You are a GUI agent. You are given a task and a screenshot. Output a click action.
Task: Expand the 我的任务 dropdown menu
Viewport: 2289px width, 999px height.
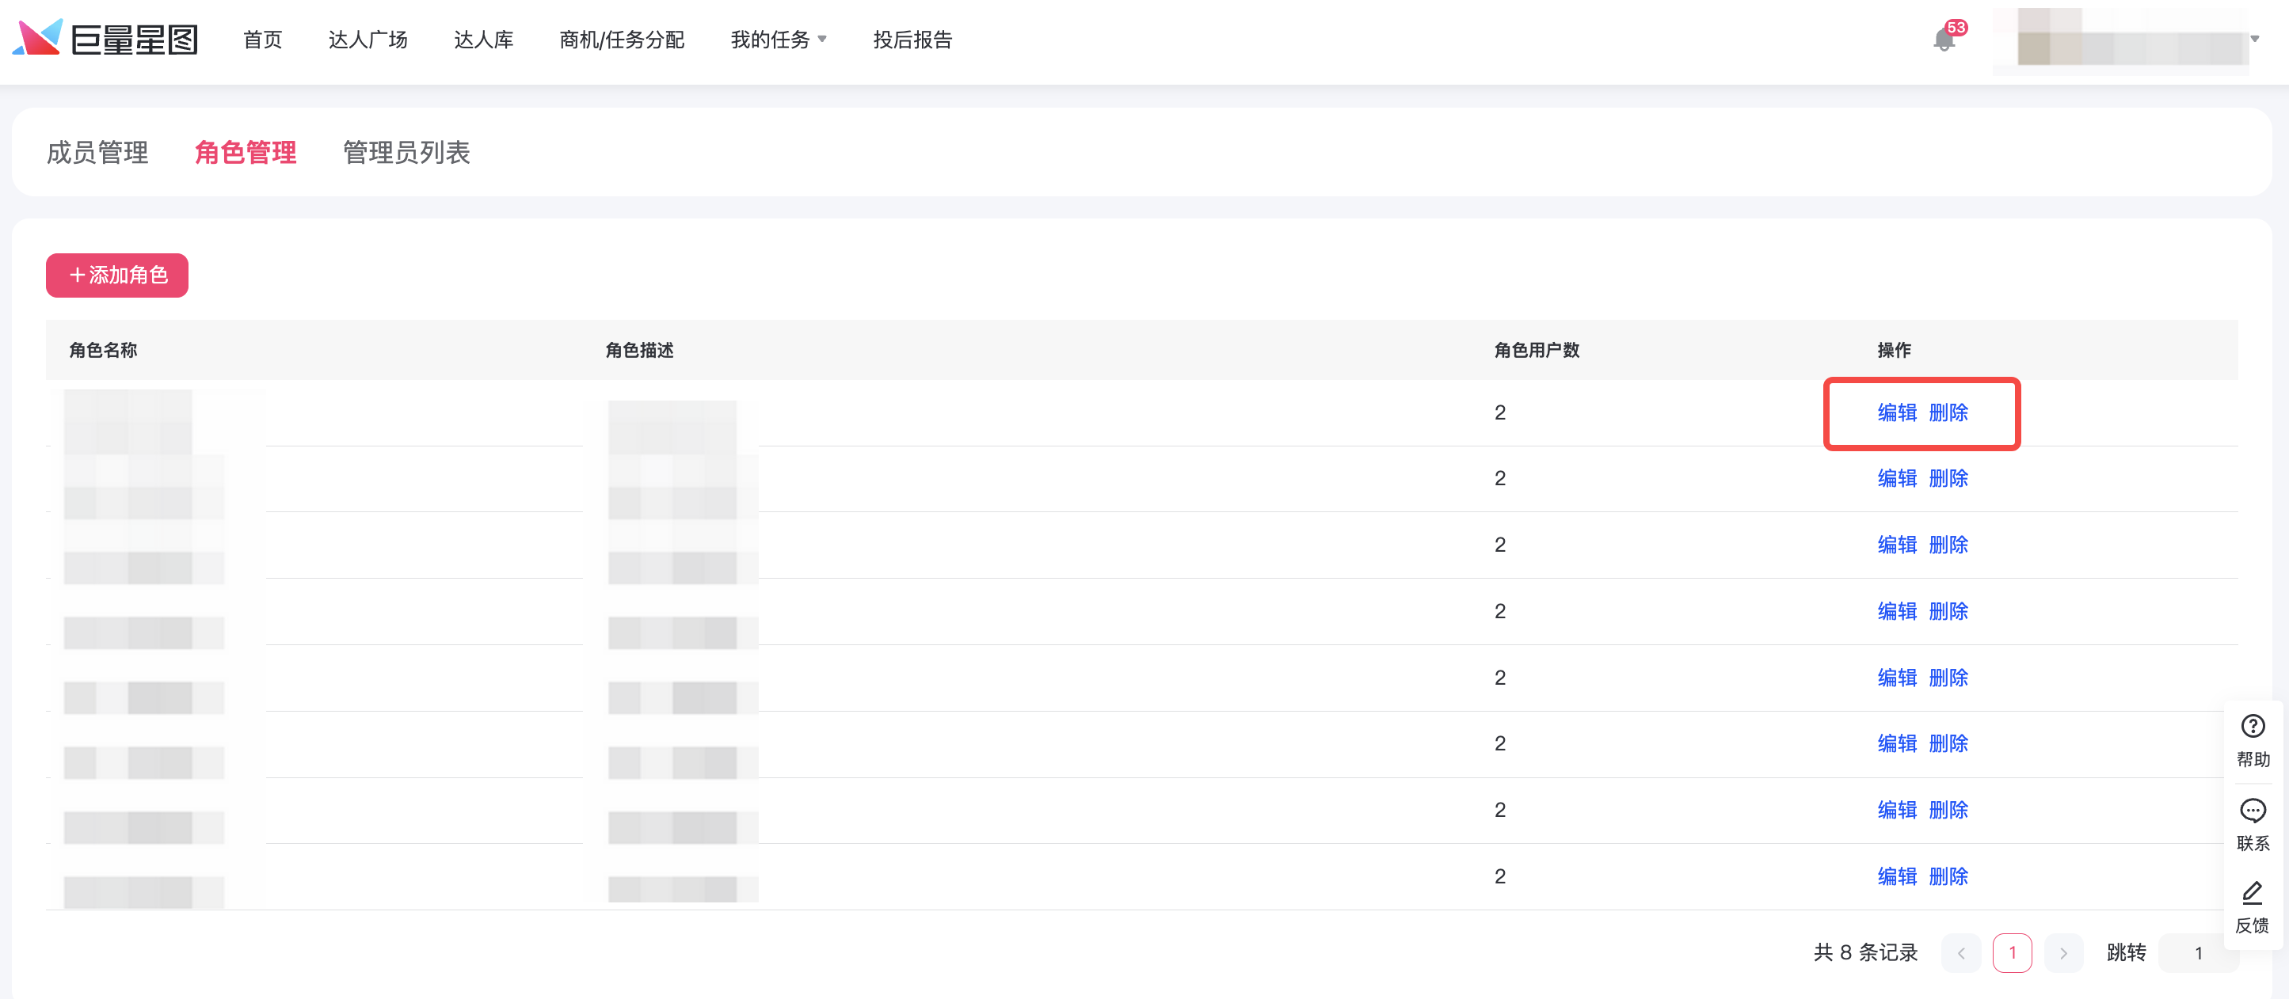coord(778,39)
